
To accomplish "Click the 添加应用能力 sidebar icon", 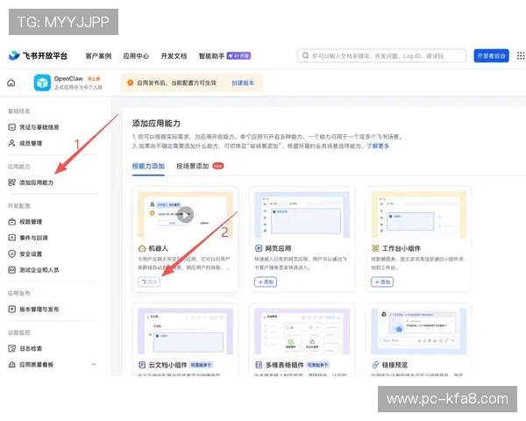I will [11, 182].
